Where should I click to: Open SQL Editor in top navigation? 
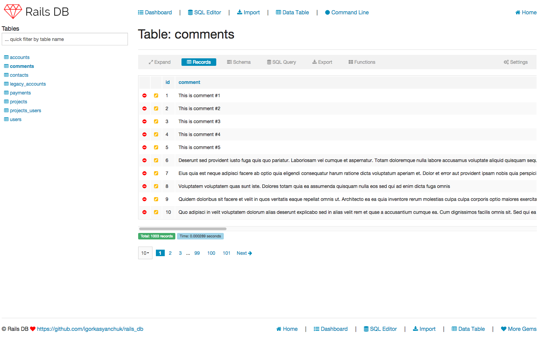click(x=204, y=12)
